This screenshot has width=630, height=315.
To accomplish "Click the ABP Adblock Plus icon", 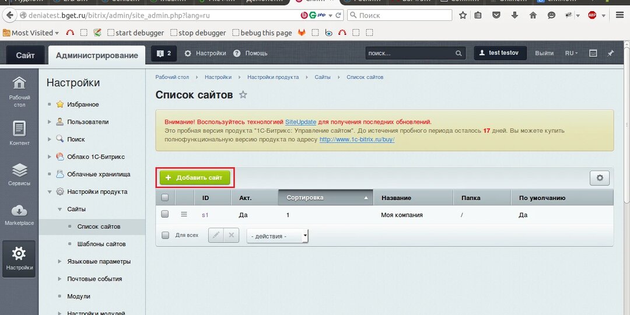I will (592, 15).
